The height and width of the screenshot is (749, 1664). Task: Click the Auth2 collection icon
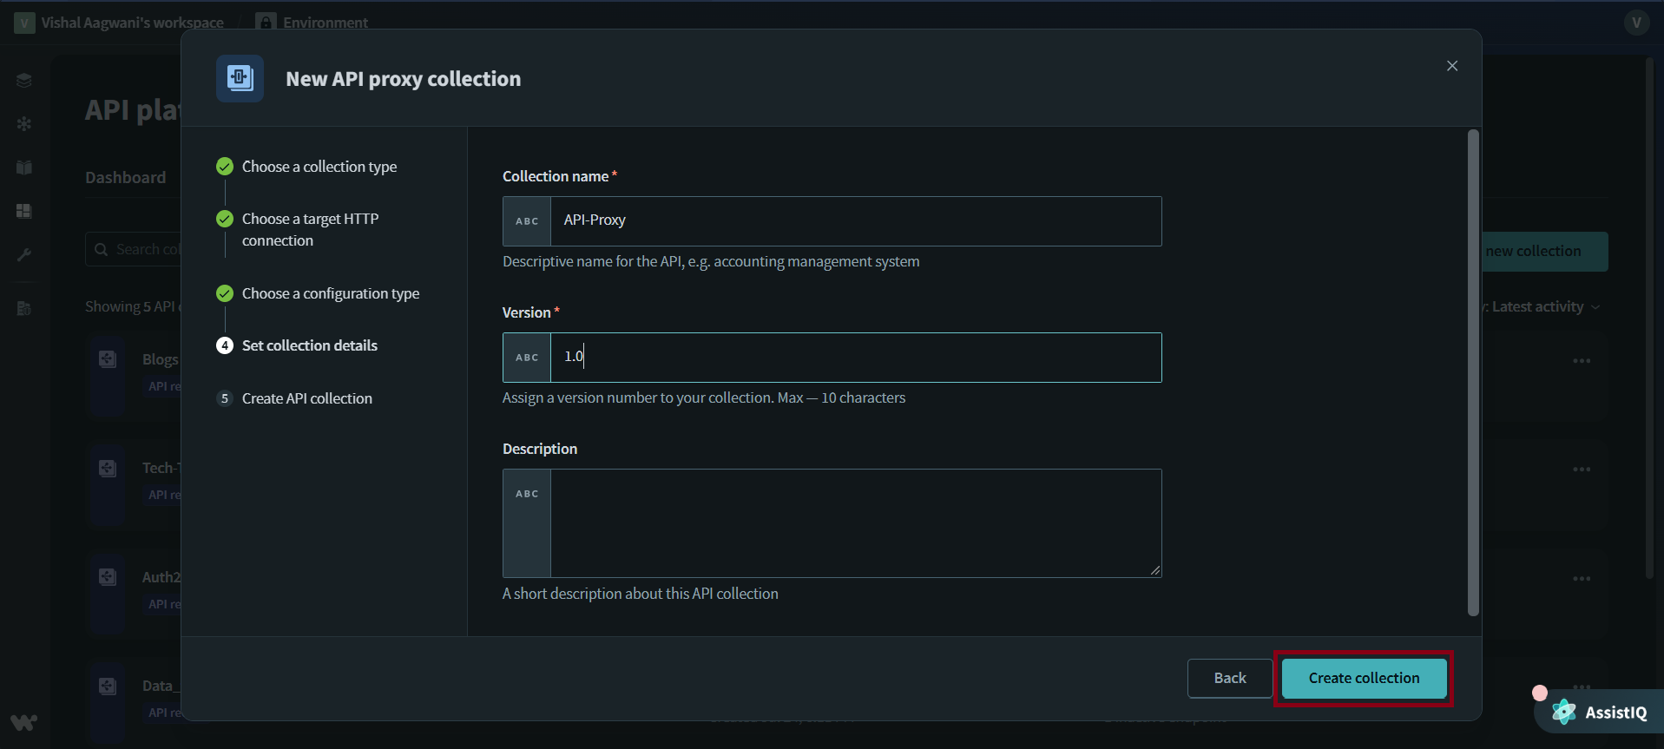tap(108, 577)
